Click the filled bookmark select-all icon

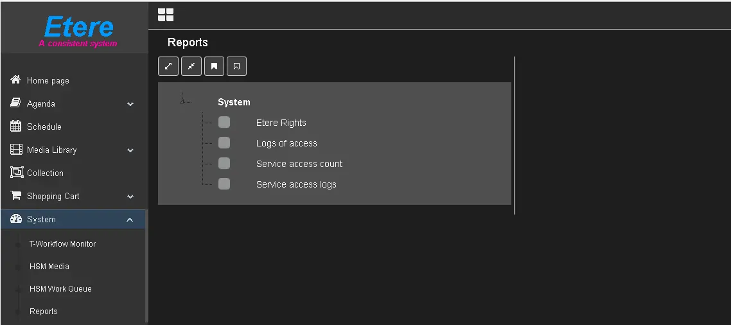pyautogui.click(x=214, y=66)
